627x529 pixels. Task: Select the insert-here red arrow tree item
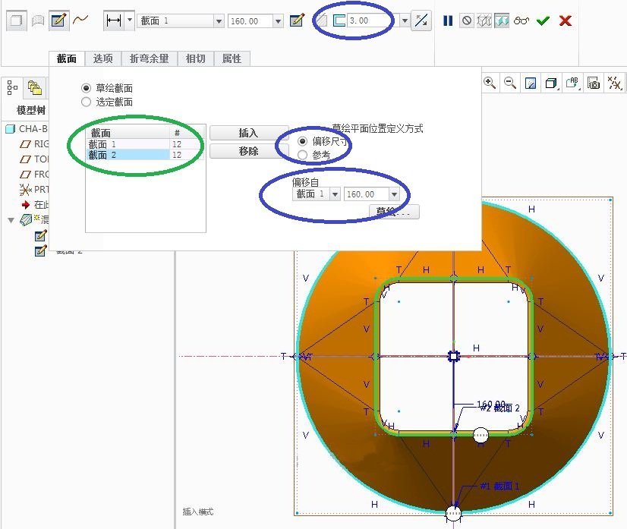click(x=35, y=205)
